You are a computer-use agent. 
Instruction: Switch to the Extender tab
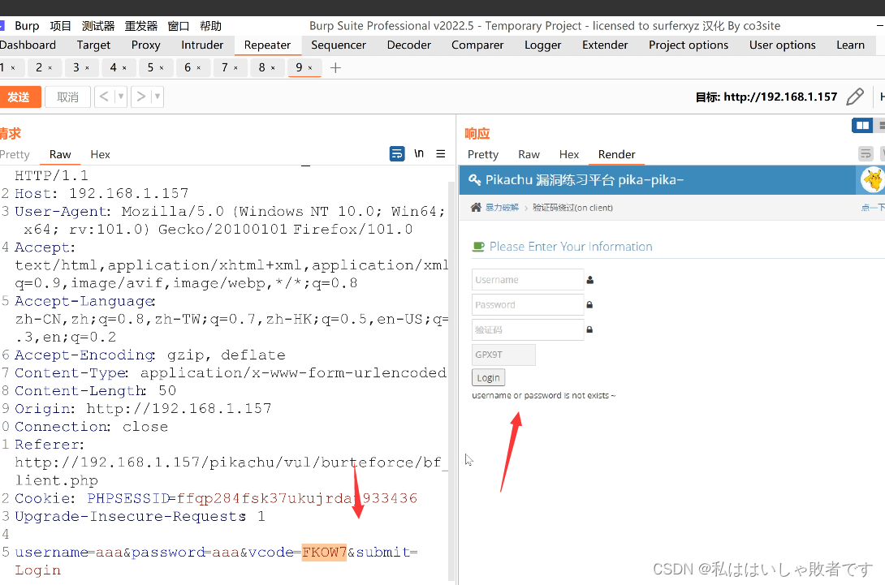tap(605, 45)
